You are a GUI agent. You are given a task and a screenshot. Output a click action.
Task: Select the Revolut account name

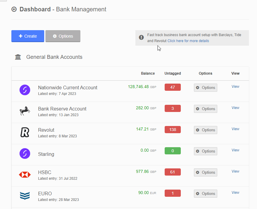(46, 130)
